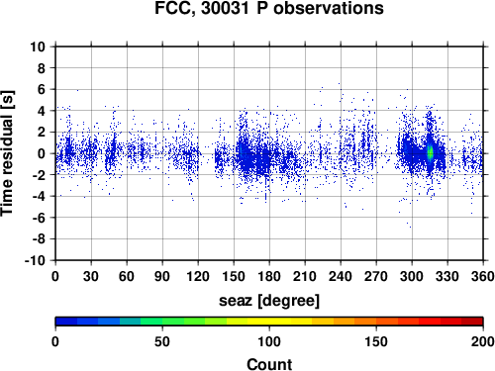Viewport: 495px width, 371px height.
Task: Click the x-axis tick label 360
Action: pos(482,276)
